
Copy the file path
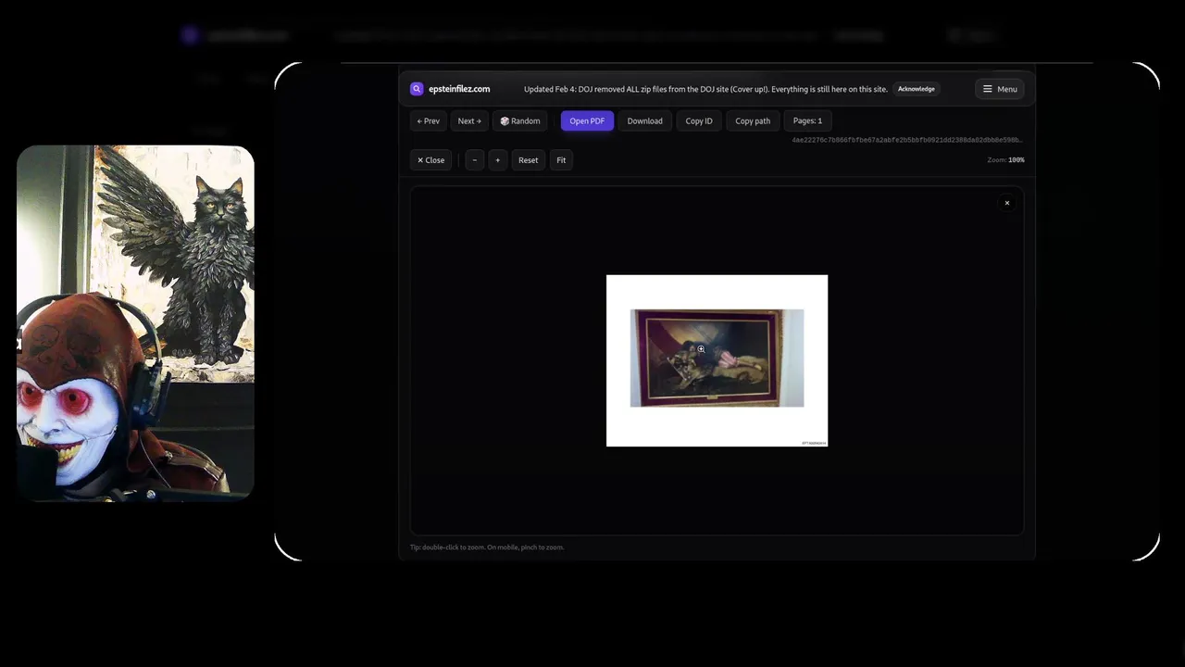pos(753,121)
